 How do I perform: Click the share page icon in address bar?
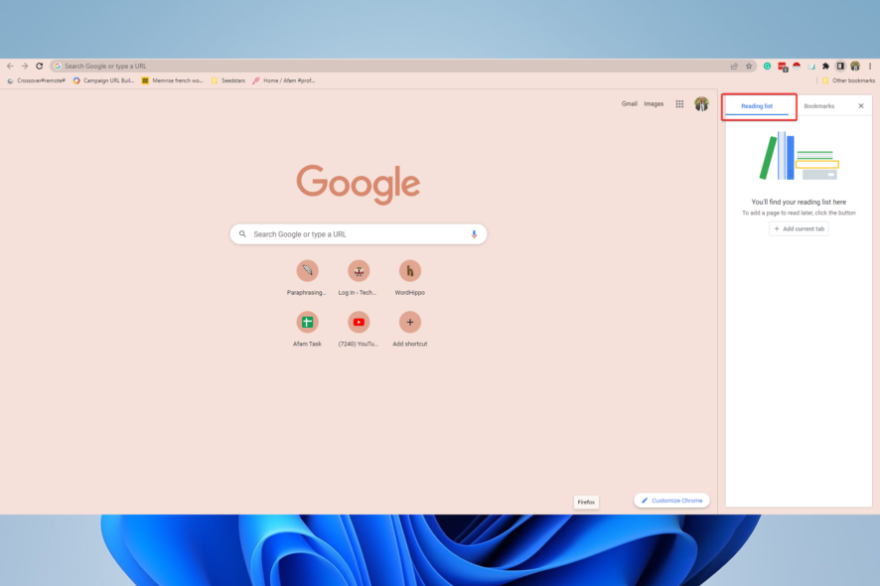pos(734,67)
